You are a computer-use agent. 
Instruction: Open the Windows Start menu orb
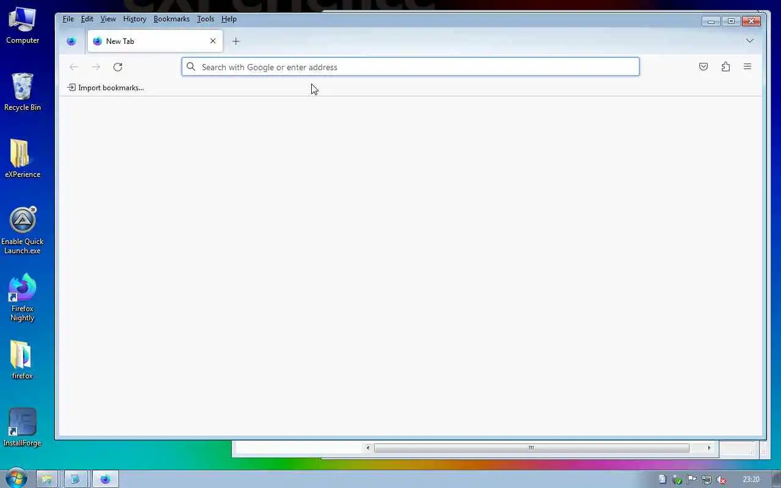click(x=16, y=479)
